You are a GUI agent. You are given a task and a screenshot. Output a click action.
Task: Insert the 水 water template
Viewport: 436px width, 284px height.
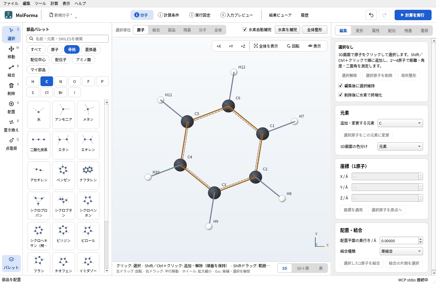point(39,115)
